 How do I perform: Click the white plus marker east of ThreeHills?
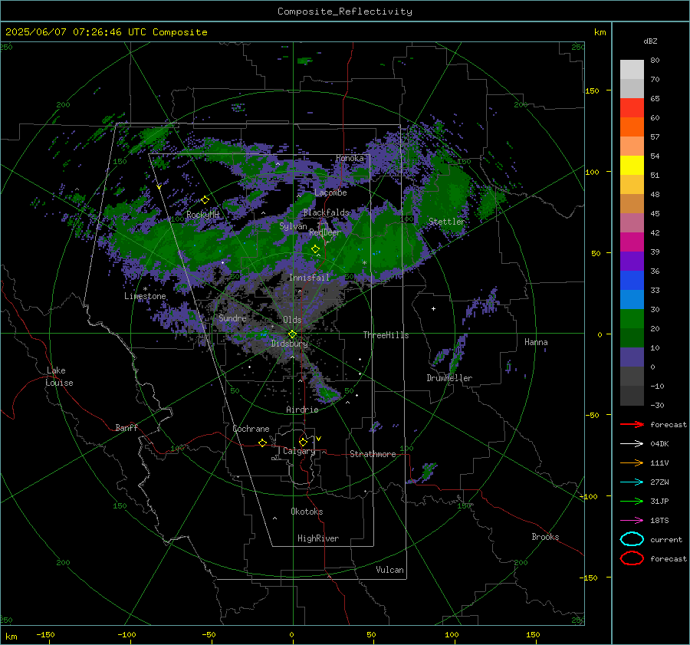tap(433, 308)
